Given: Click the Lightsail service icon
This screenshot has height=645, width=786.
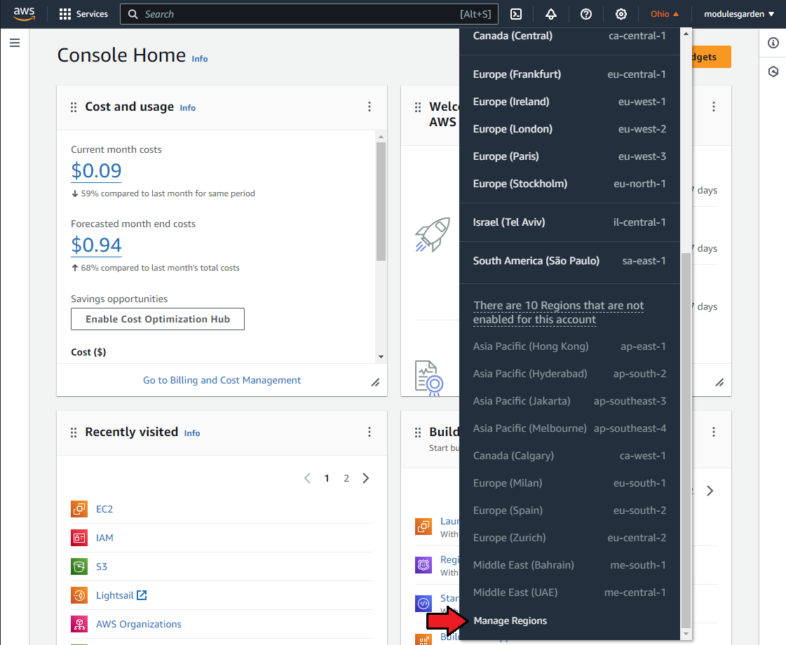Looking at the screenshot, I should click(x=79, y=595).
